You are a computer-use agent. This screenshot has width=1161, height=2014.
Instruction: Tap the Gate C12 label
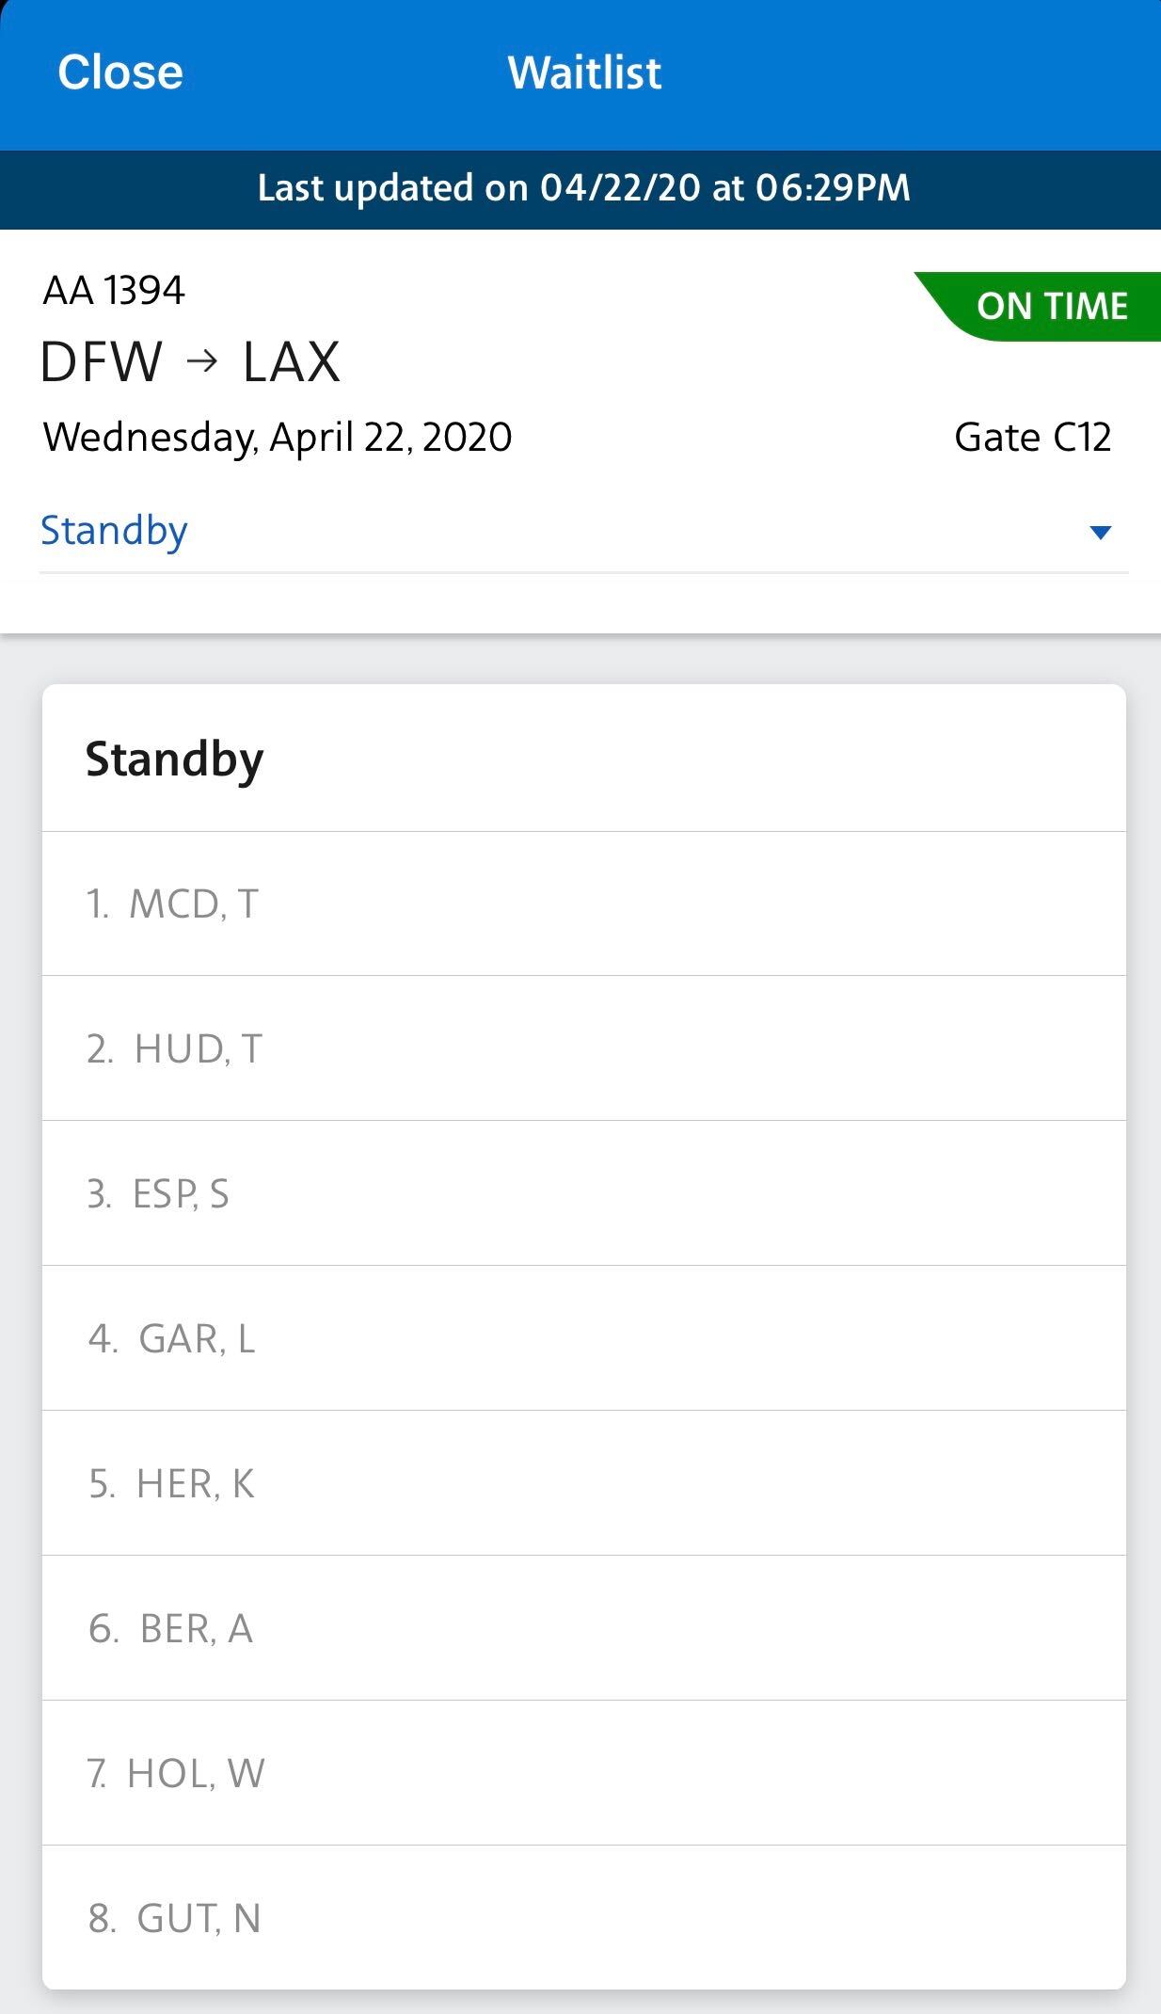coord(1032,438)
